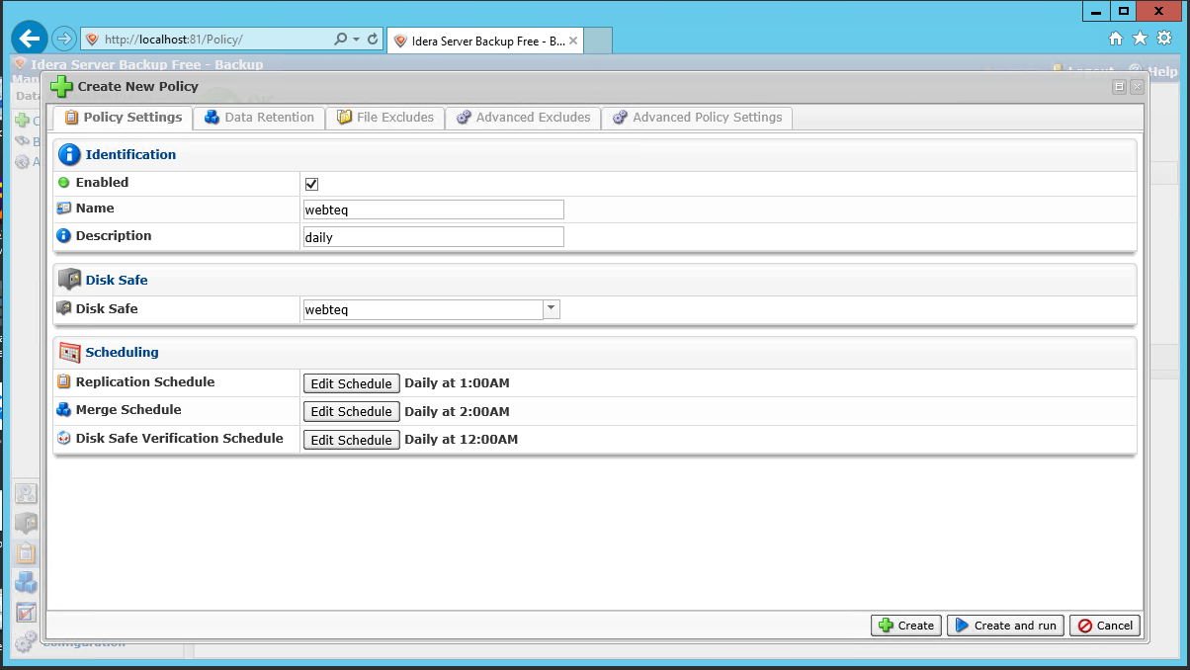Image resolution: width=1190 pixels, height=670 pixels.
Task: Edit Schedule for Replication Schedule
Action: coord(351,383)
